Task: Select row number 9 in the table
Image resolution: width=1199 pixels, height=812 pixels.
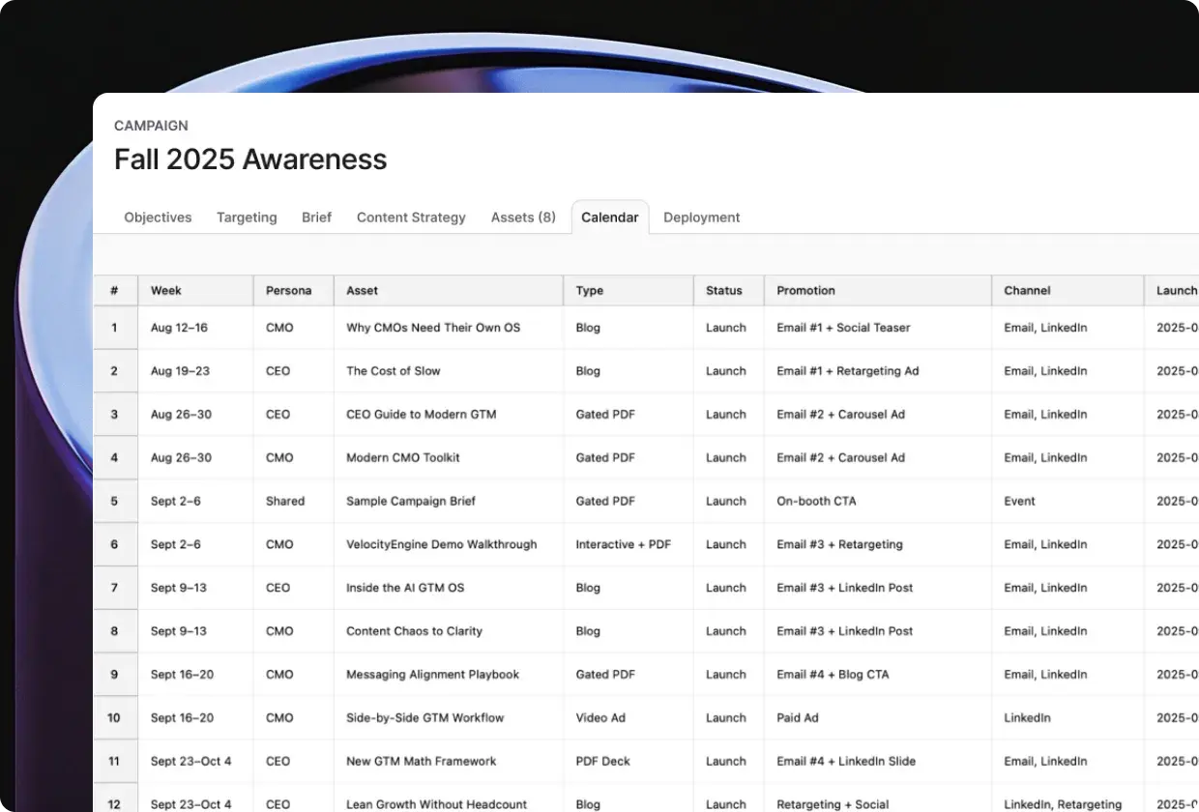Action: click(115, 675)
